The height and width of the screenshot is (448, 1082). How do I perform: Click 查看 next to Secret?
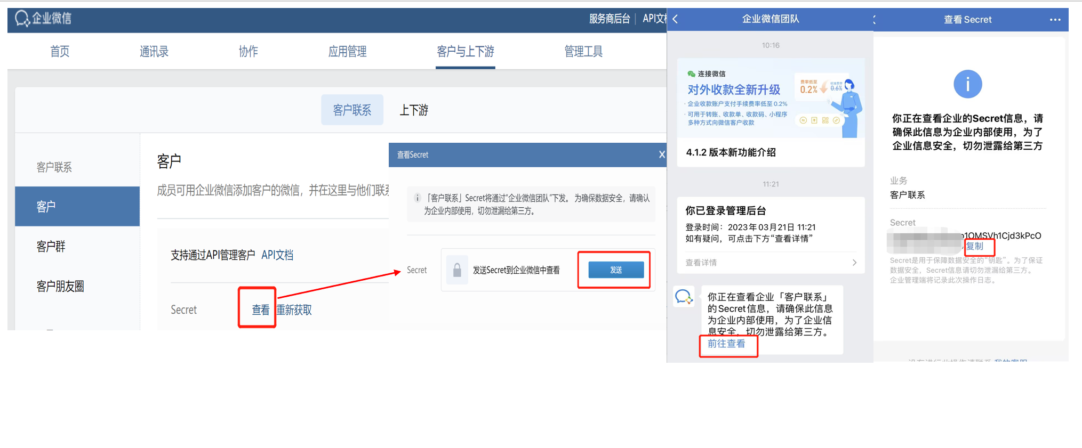pyautogui.click(x=260, y=309)
